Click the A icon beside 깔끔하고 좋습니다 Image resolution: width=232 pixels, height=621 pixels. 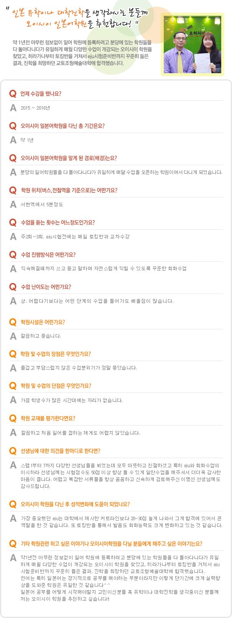coord(13,336)
